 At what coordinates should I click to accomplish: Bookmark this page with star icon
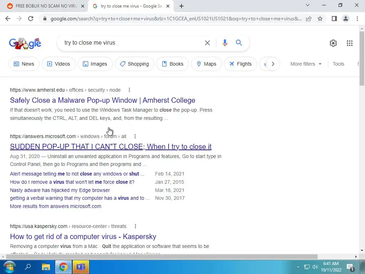click(x=320, y=19)
